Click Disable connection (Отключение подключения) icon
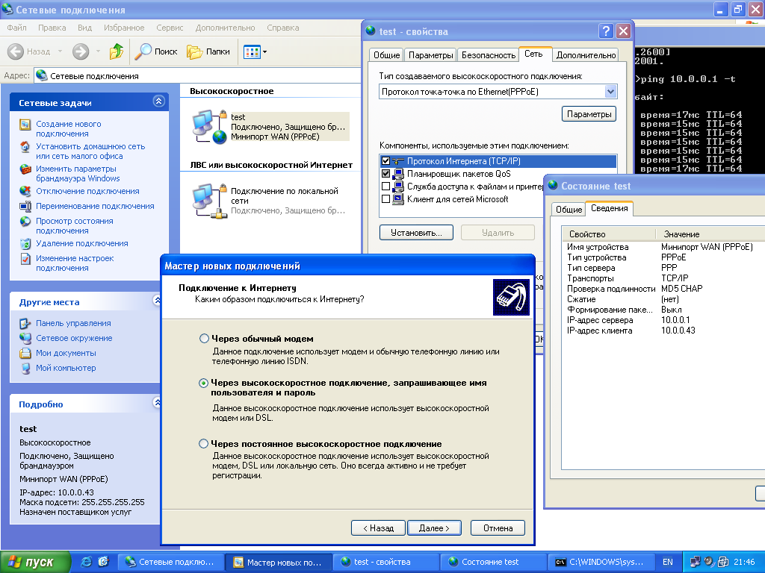Viewport: 765px width, 573px height. click(x=25, y=191)
